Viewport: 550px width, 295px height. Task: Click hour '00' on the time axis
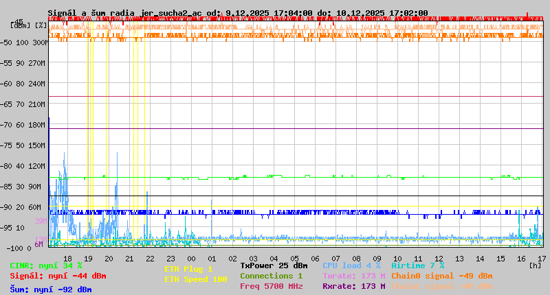tap(191, 259)
